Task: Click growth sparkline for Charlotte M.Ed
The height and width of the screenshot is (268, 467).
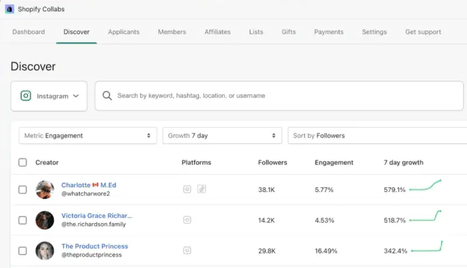Action: click(x=426, y=186)
